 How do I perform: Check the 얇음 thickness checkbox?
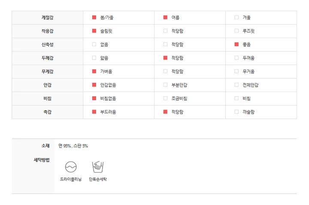[x=94, y=58]
